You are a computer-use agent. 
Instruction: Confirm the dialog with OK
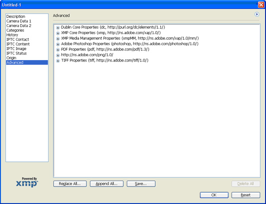tap(214, 195)
